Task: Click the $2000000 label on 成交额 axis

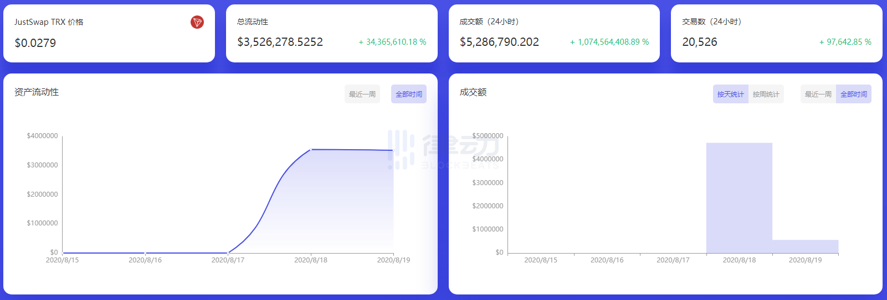Action: pos(488,206)
